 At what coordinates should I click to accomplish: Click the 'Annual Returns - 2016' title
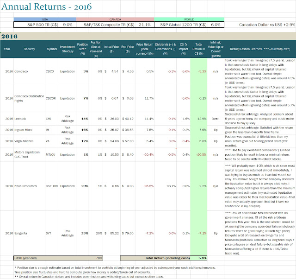point(46,6)
